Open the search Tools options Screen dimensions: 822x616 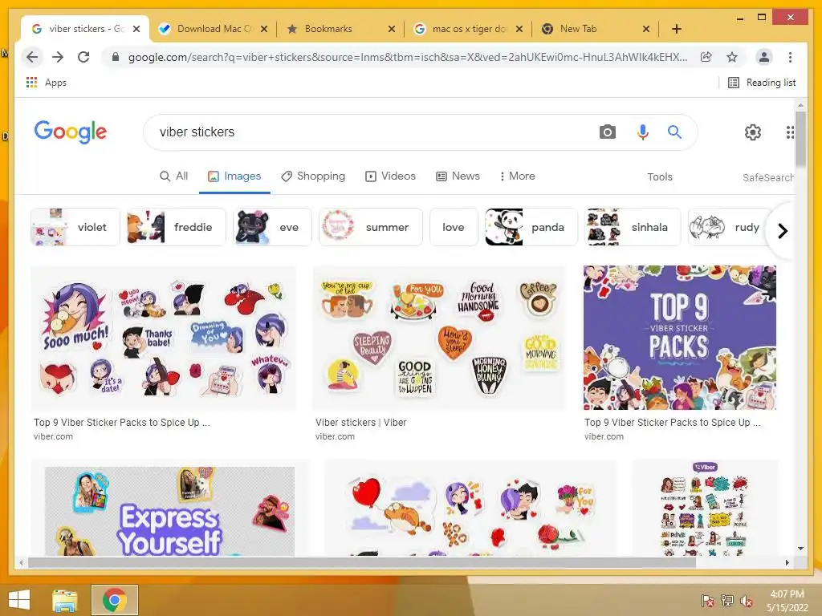(x=660, y=177)
